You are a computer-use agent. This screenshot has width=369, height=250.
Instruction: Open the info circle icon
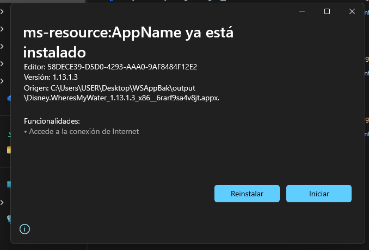pyautogui.click(x=24, y=229)
